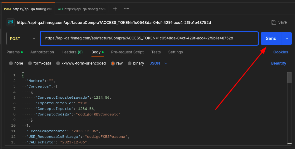Click inside the request URL field

pos(149,38)
